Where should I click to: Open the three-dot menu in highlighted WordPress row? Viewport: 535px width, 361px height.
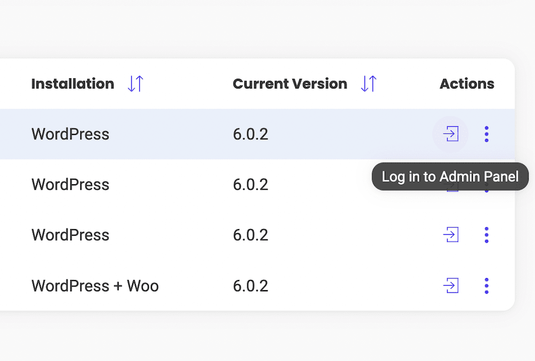coord(486,134)
